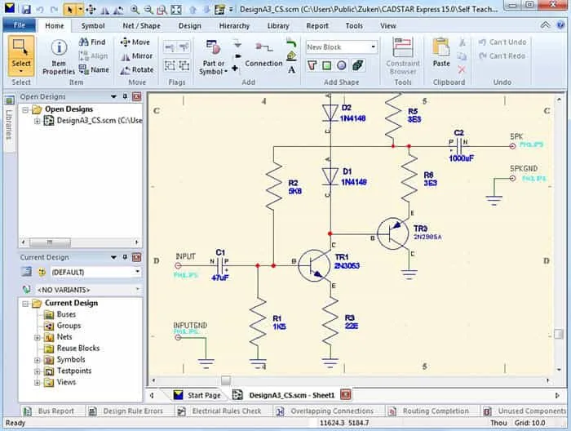Switch to the Start Page tab
The height and width of the screenshot is (431, 571).
197,394
